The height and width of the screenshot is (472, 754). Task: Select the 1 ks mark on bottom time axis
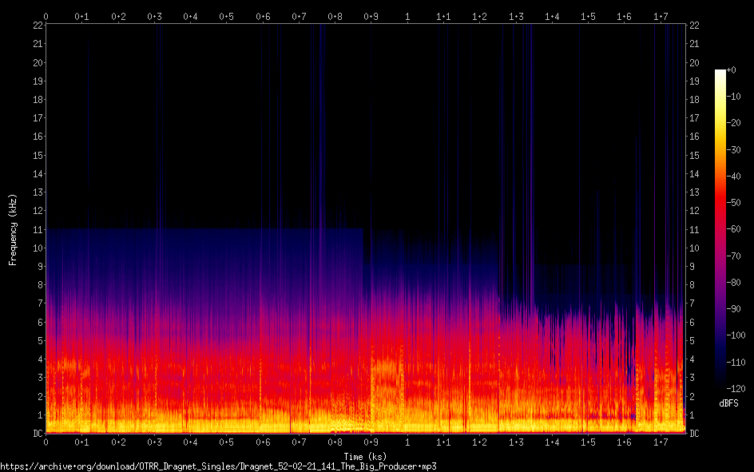pos(407,442)
